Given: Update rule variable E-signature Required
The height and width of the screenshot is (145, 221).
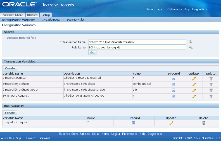Looking at the screenshot, I should (x=171, y=123).
